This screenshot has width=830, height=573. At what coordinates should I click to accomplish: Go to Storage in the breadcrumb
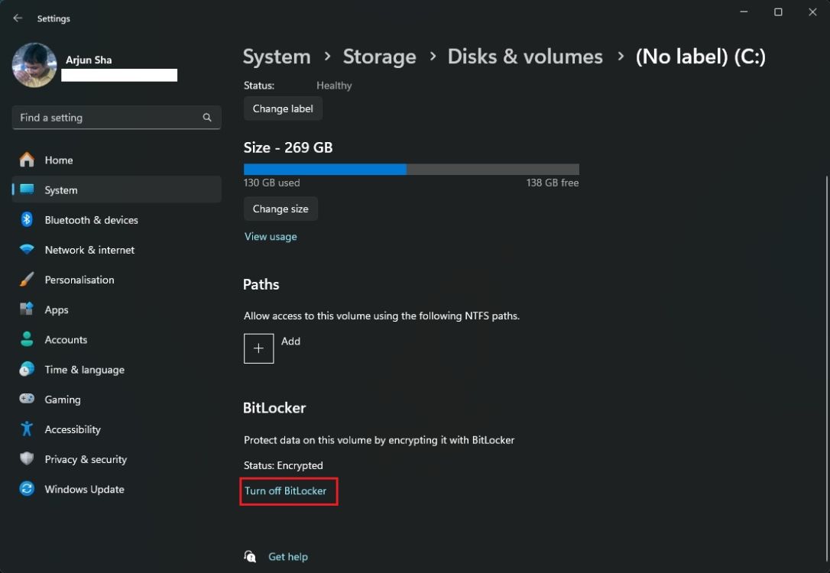coord(379,56)
